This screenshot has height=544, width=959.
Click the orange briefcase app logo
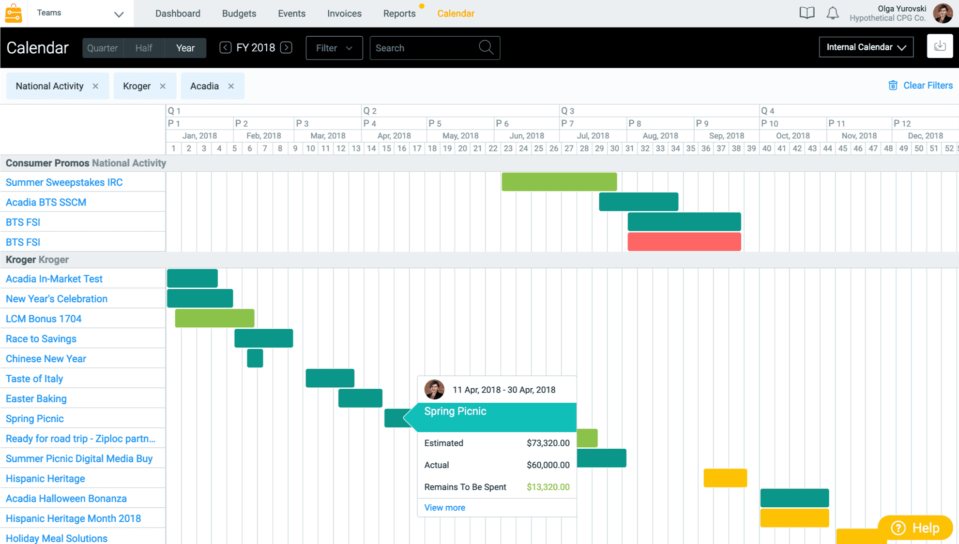coord(14,13)
